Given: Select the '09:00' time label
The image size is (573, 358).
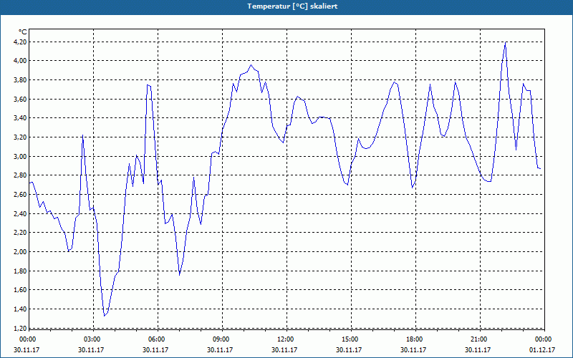Looking at the screenshot, I should tap(221, 339).
